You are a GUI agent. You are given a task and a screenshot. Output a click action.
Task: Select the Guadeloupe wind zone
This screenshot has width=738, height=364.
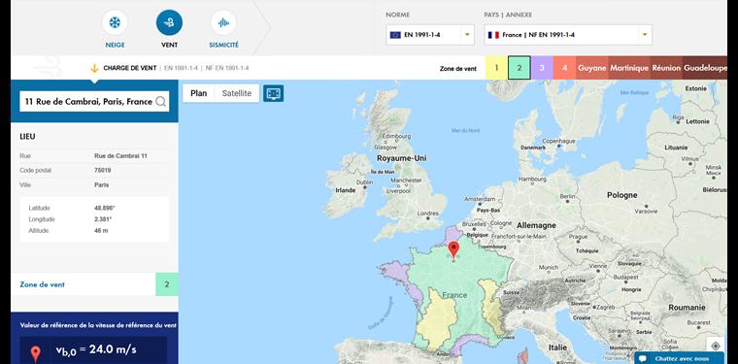click(705, 68)
